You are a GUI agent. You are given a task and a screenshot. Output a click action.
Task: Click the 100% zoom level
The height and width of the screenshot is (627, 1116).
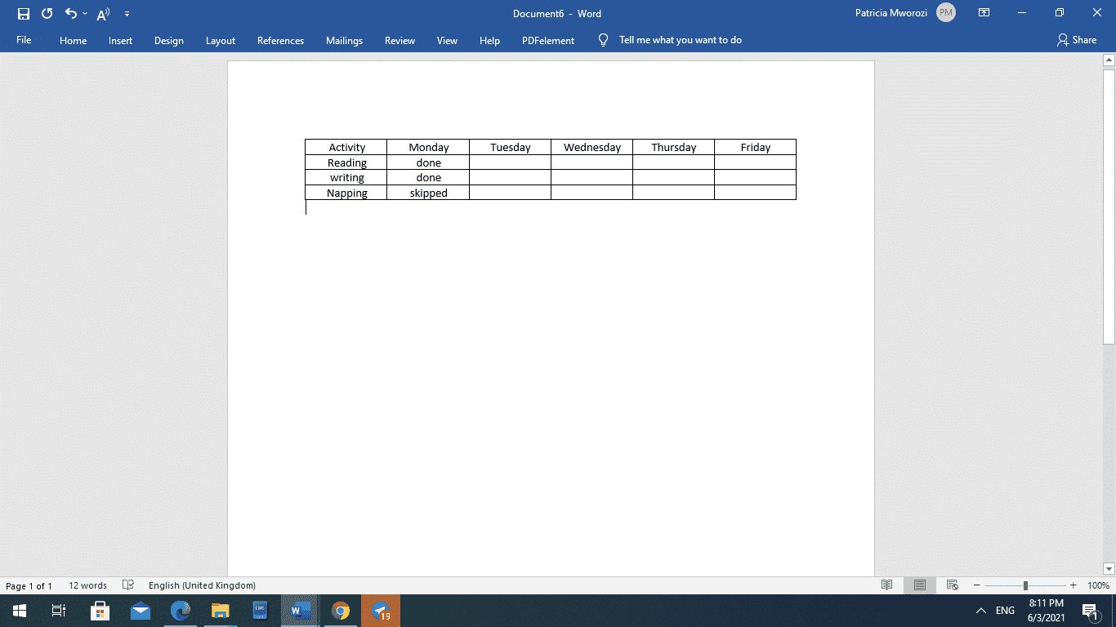click(1098, 585)
